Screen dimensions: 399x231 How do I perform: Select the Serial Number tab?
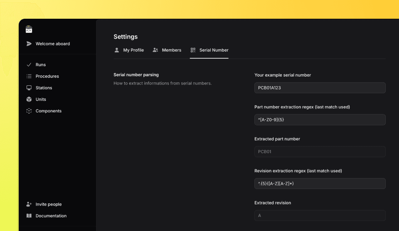tap(209, 50)
